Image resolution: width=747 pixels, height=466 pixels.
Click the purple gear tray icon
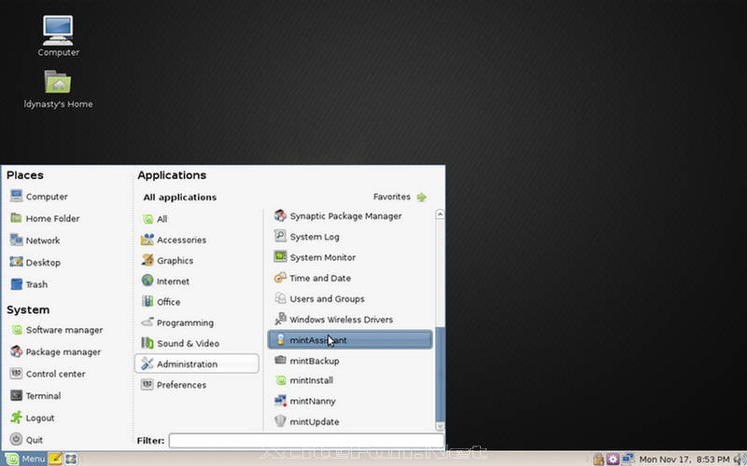click(x=613, y=459)
